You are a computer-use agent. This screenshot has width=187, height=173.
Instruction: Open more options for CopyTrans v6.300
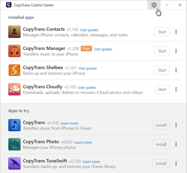coord(176,125)
